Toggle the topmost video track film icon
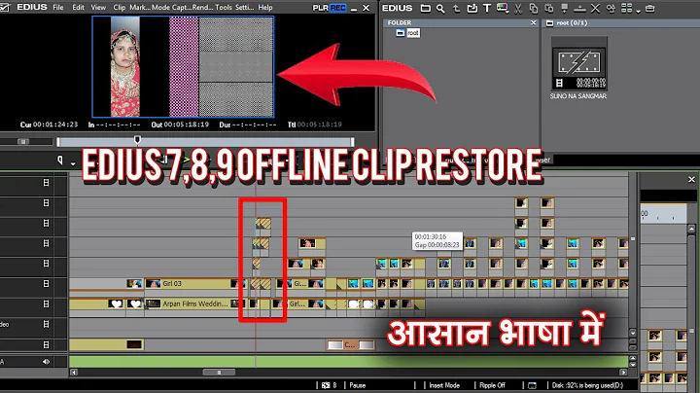700x393 pixels. (46, 183)
